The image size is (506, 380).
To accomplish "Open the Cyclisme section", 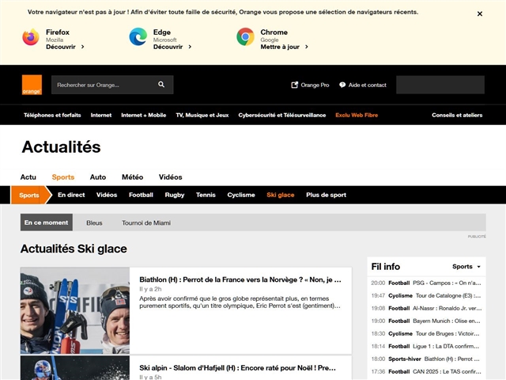I will click(241, 195).
